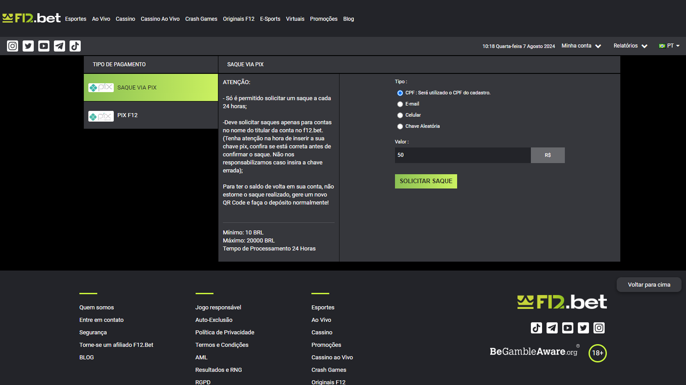Select the Celular key type
Screen dimensions: 686x385
[400, 115]
